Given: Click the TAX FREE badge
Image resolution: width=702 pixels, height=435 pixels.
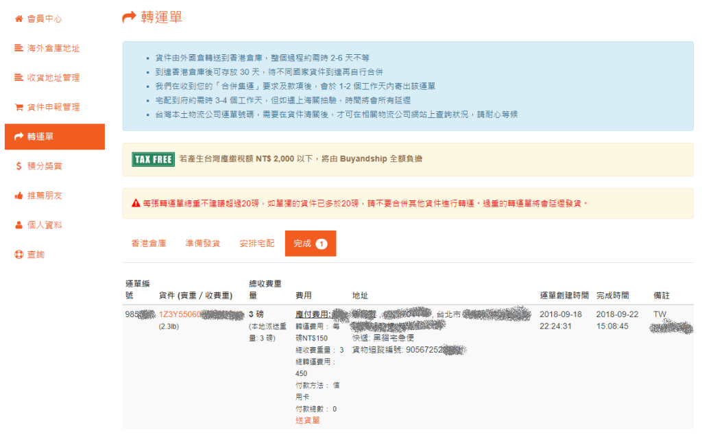Looking at the screenshot, I should point(153,159).
